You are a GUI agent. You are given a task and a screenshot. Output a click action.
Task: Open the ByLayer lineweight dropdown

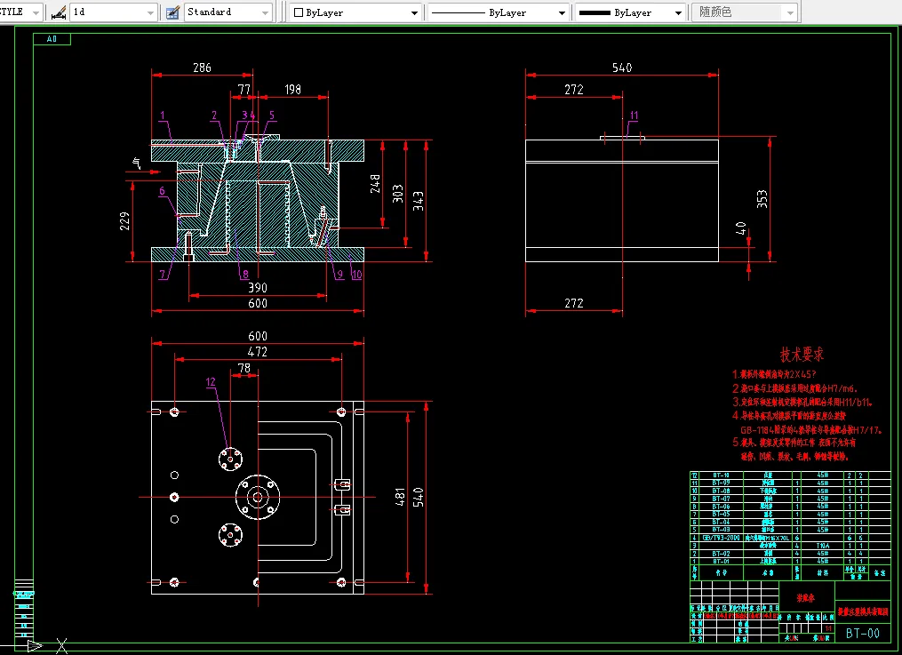click(678, 13)
